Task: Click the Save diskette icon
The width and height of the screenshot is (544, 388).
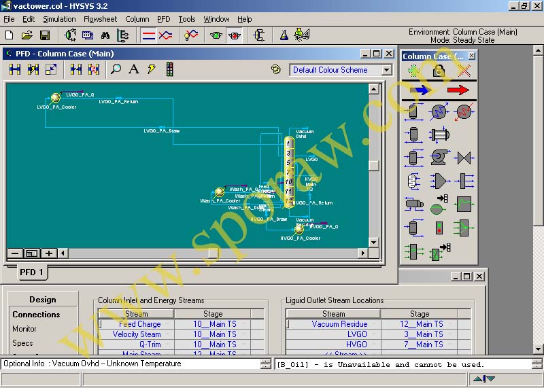Action: [45, 35]
